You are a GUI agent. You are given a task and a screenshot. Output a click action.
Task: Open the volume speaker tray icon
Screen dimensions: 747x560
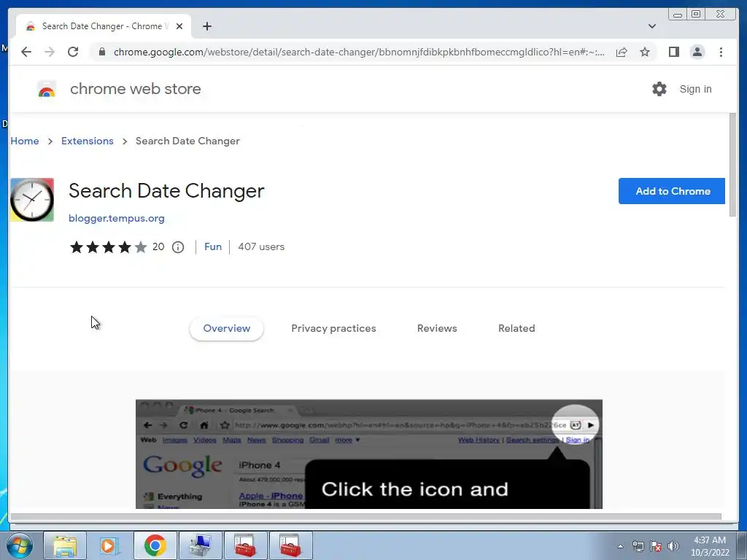coord(673,546)
